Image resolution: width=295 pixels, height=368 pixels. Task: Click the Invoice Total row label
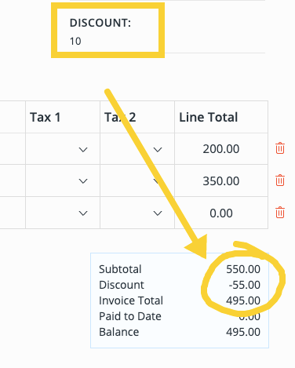coord(131,301)
